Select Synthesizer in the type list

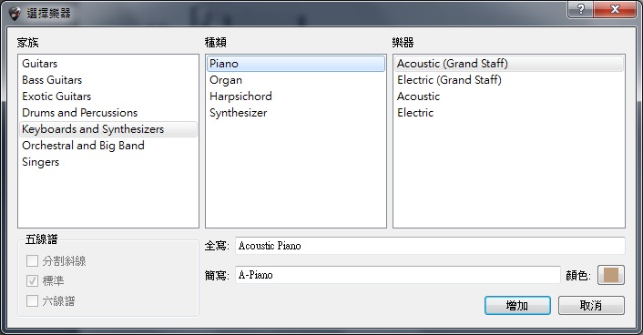tap(296, 113)
